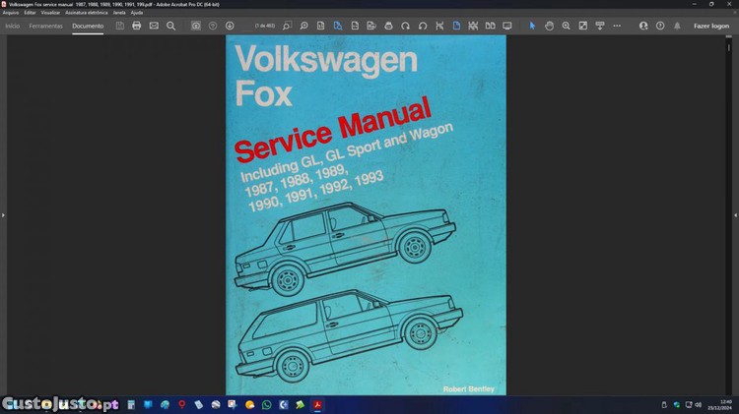Open more tools ellipsis menu

click(x=617, y=26)
